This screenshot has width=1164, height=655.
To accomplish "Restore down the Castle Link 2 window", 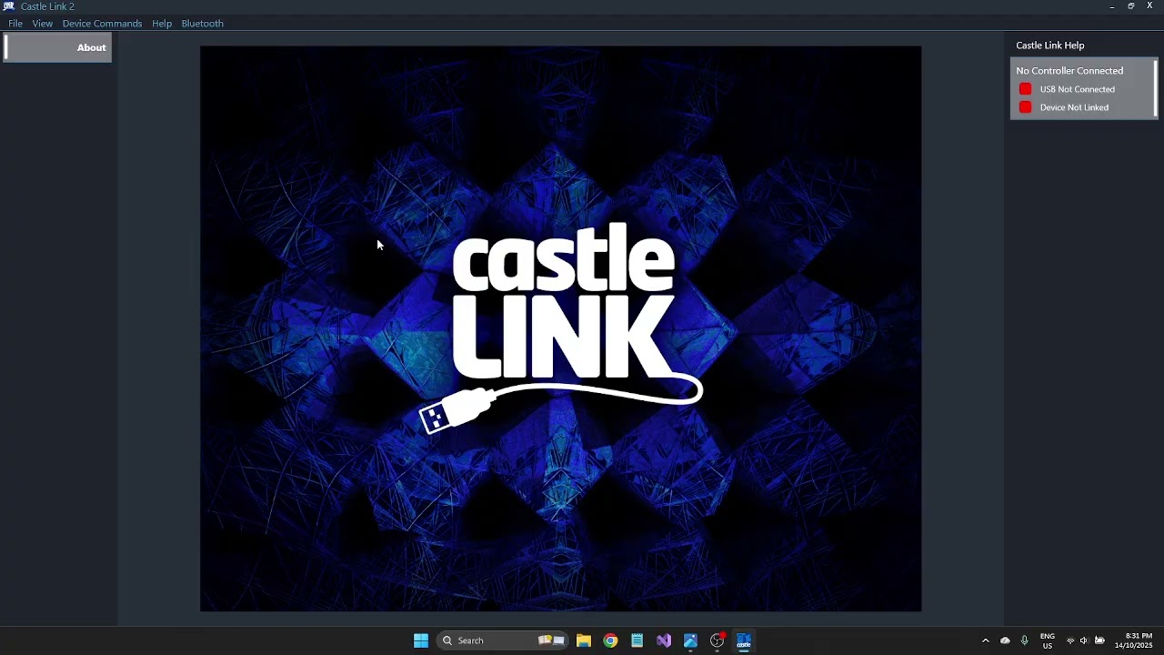I will coord(1131,6).
